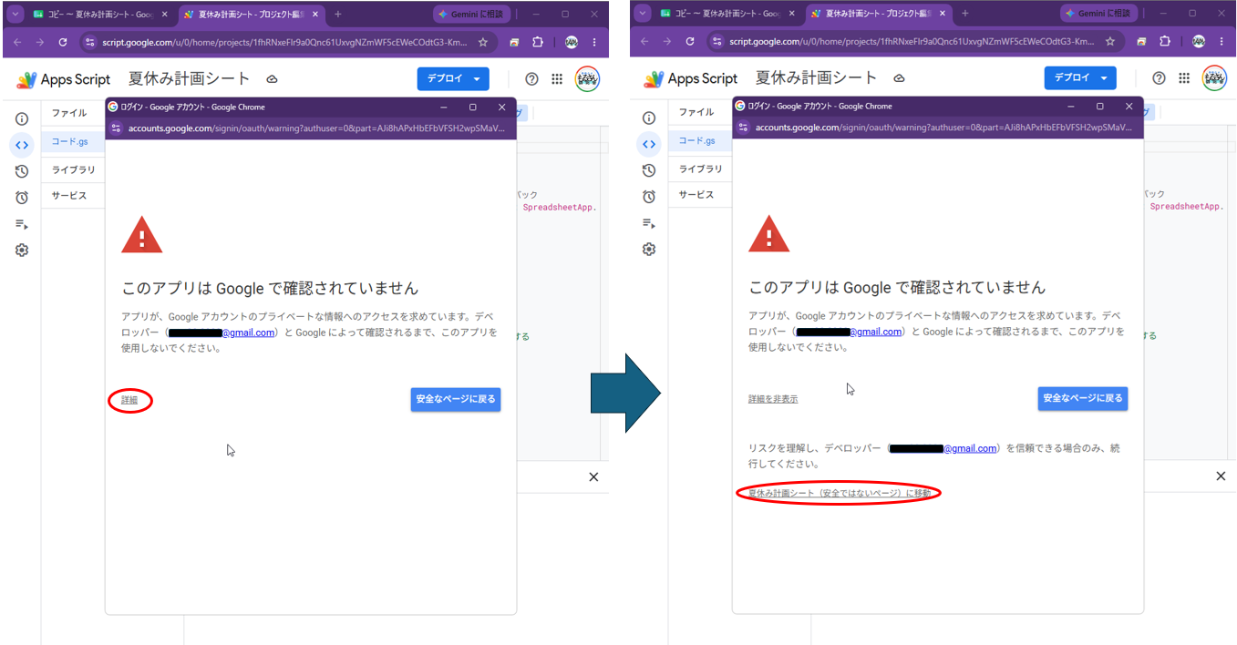
Task: Click 安全なページに戻る button in left popup
Action: click(x=456, y=399)
